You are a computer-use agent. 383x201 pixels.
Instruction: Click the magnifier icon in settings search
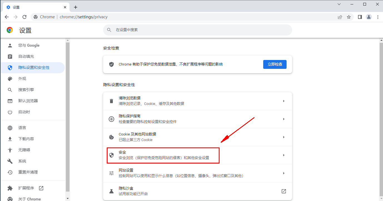[109, 30]
